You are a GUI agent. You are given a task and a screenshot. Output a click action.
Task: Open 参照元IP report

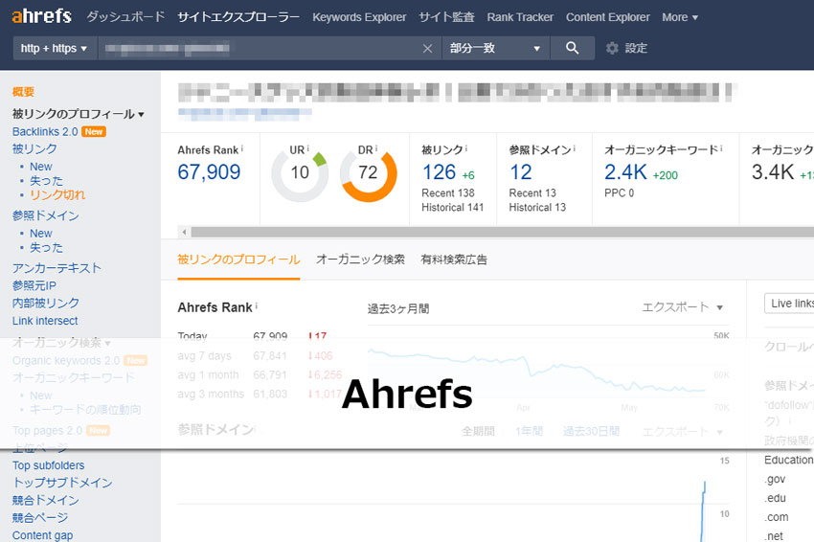[34, 285]
